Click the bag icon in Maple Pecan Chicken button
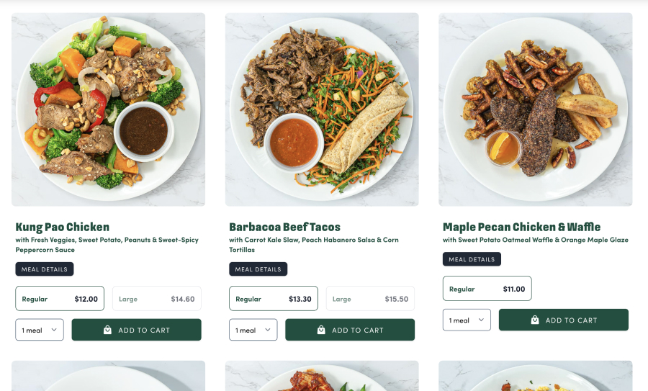Screen dimensions: 648x391 535,320
